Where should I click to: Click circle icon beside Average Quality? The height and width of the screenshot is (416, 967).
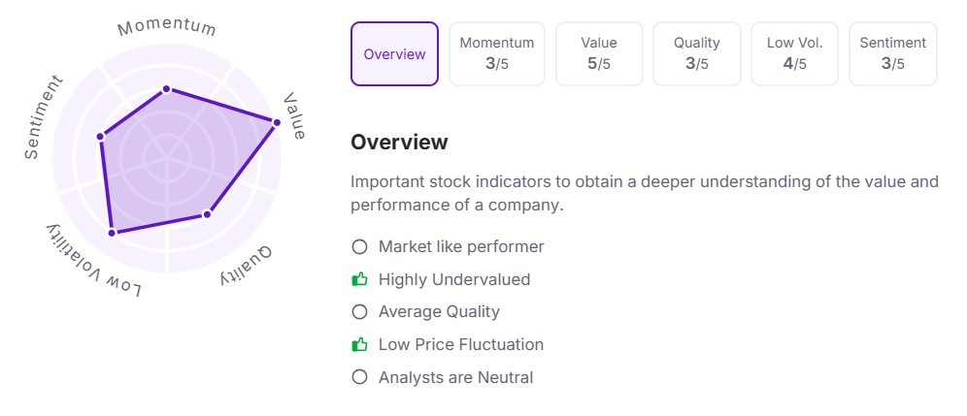359,312
